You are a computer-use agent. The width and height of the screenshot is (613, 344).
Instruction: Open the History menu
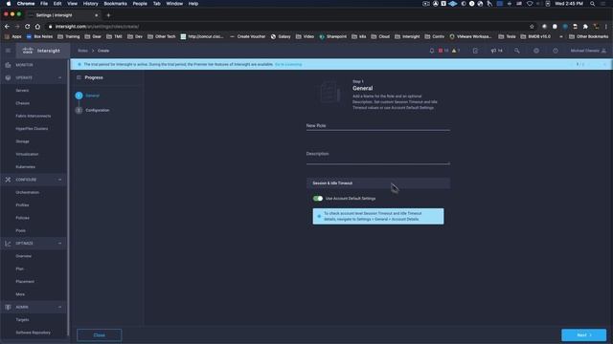pyautogui.click(x=90, y=4)
